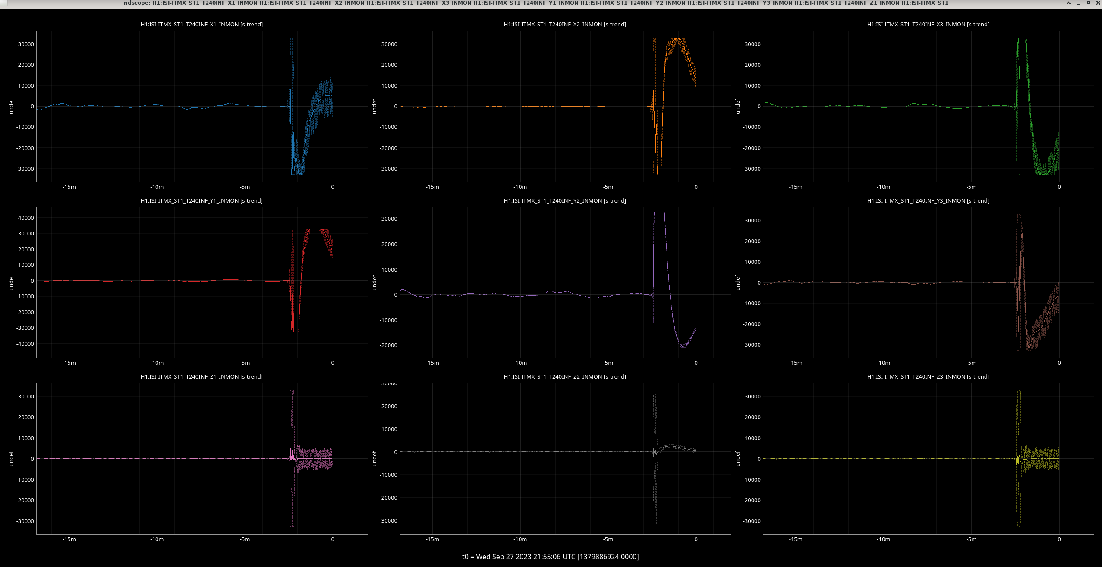Click the -10m x-axis tick under Y1_INMON plot
This screenshot has height=567, width=1102.
point(157,363)
